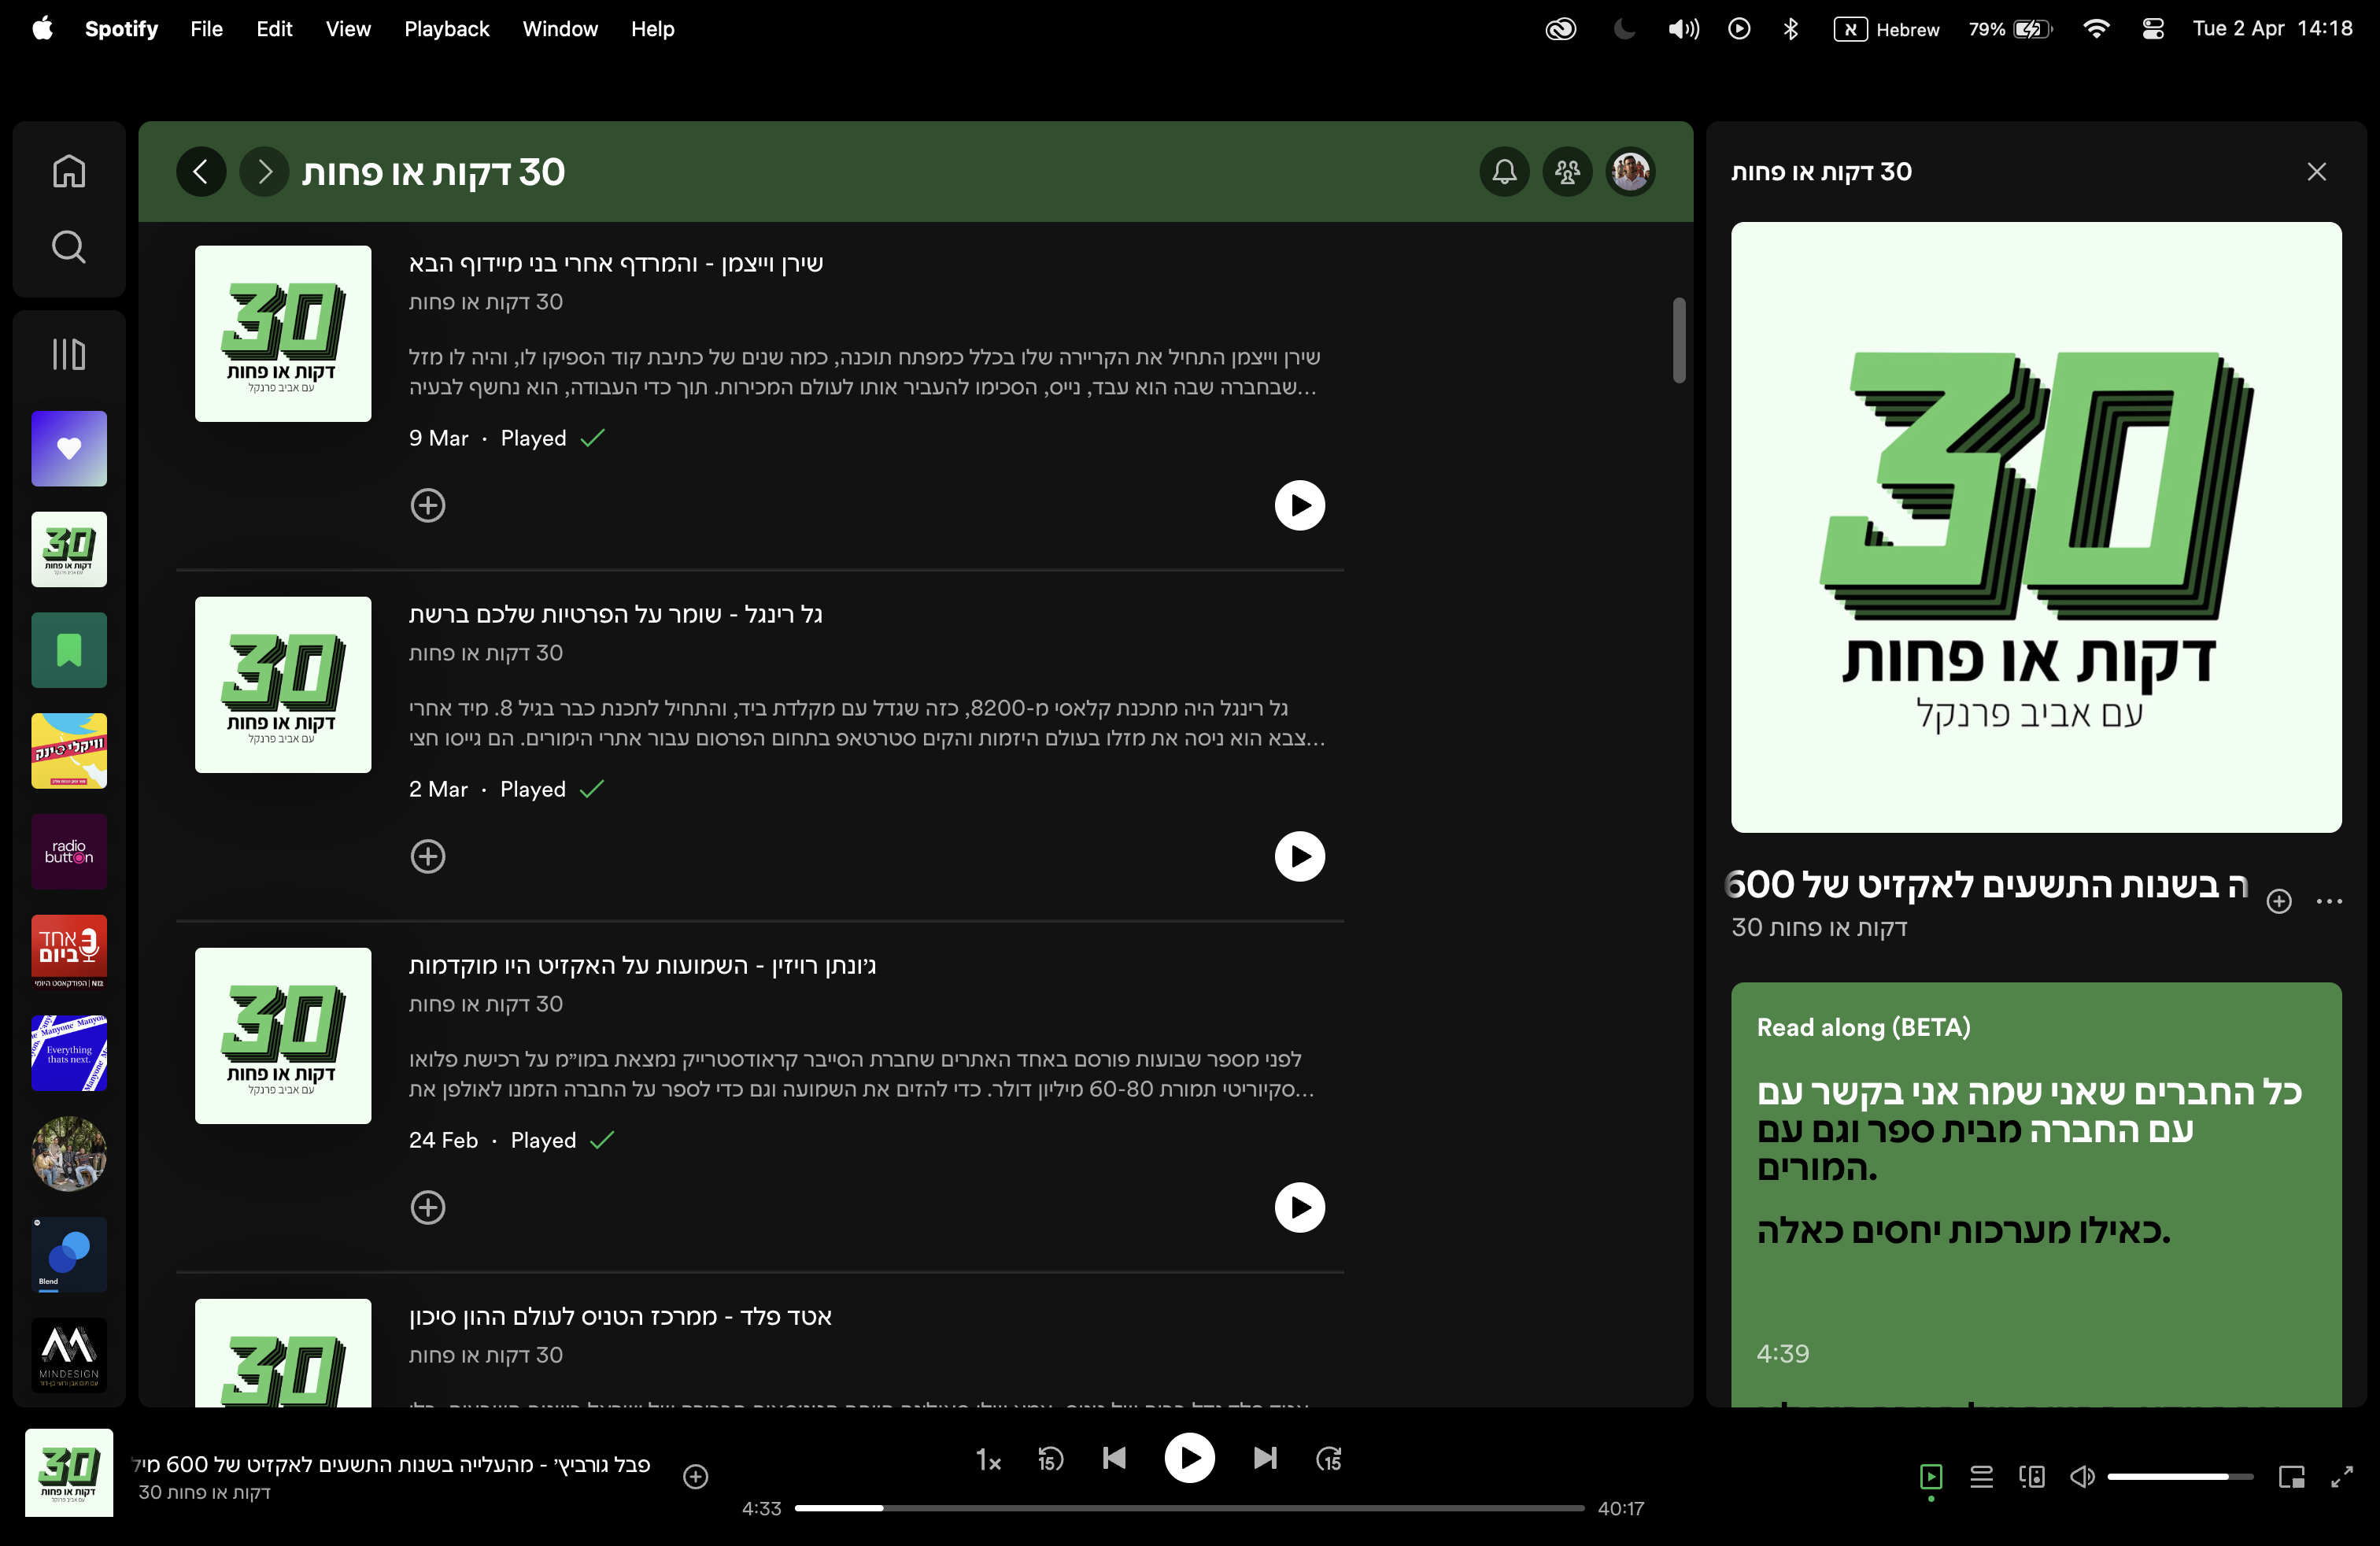Open Your Episodes bookmark item

(69, 650)
